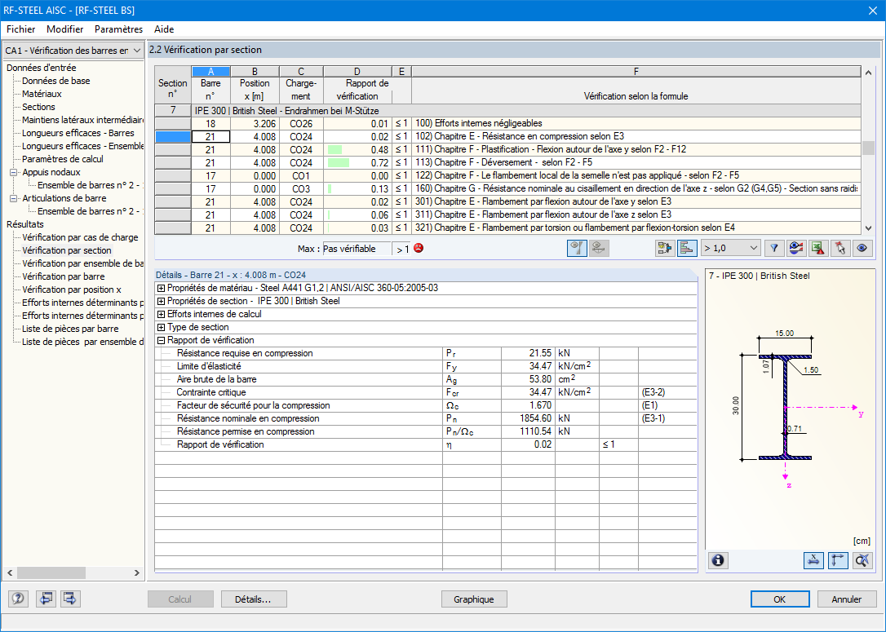Expand Type de section row

(161, 327)
